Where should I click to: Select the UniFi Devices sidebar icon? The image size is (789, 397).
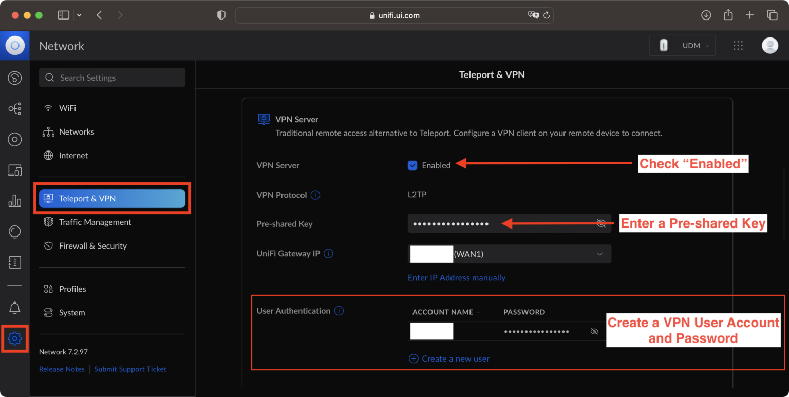14,139
